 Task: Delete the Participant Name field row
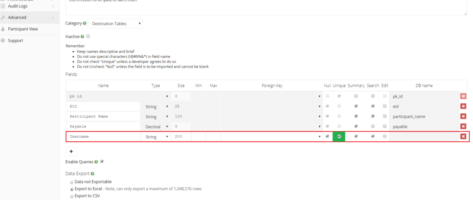463,116
